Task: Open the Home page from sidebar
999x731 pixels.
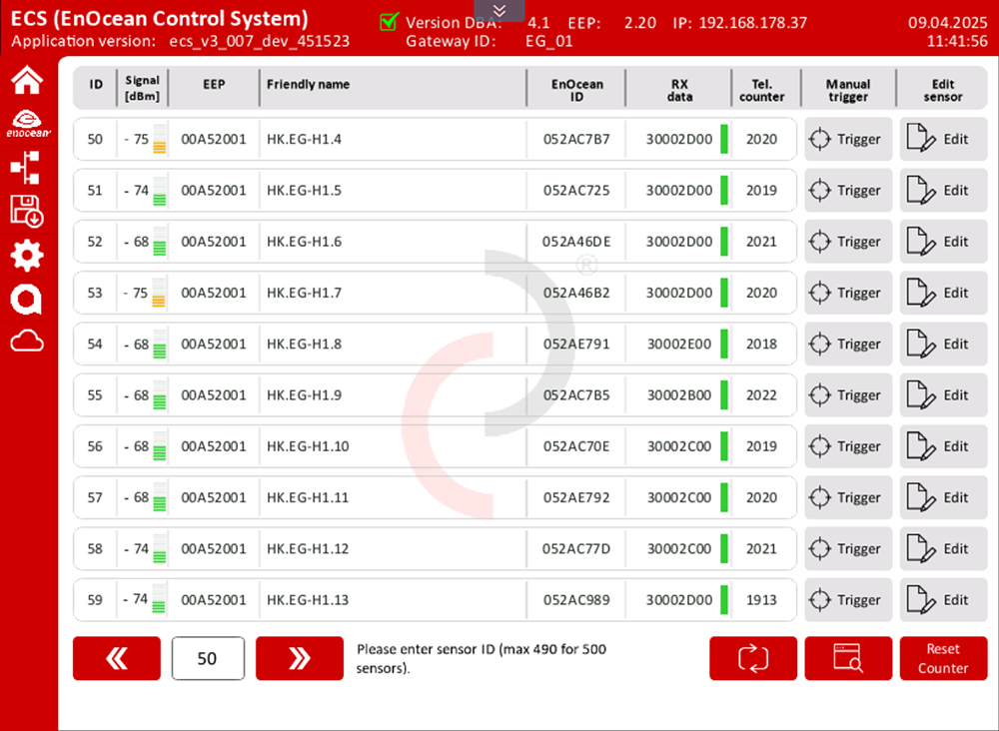Action: 27,80
